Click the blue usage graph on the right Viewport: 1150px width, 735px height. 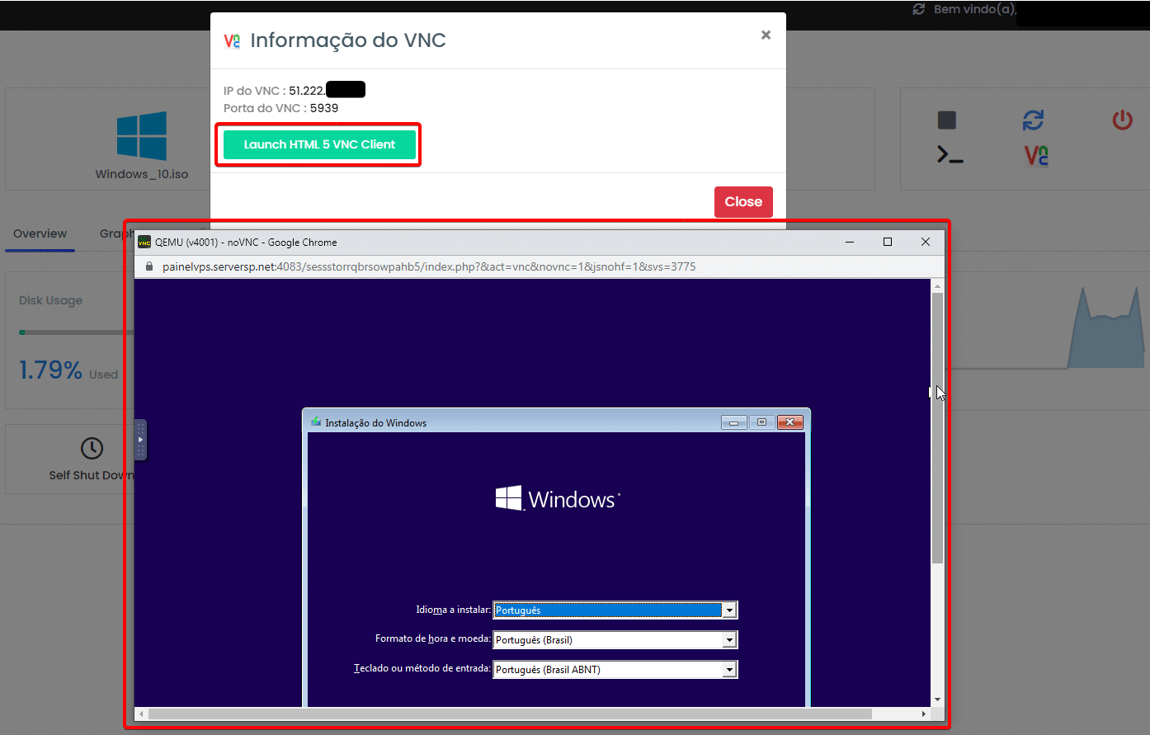[x=1105, y=327]
